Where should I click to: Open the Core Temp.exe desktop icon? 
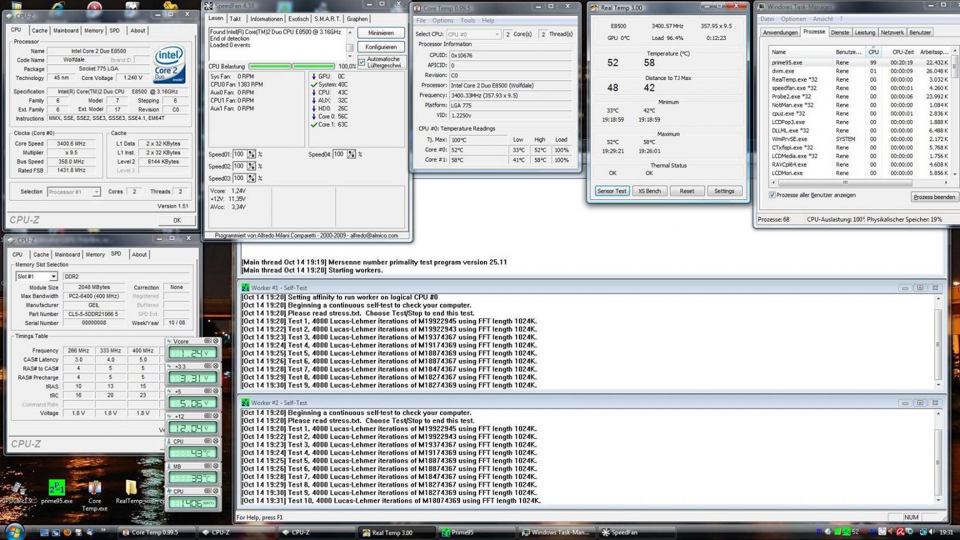pos(94,495)
